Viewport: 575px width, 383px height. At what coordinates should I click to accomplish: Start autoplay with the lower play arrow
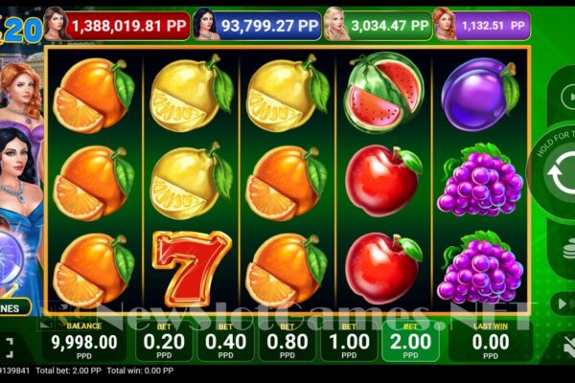pos(563,304)
